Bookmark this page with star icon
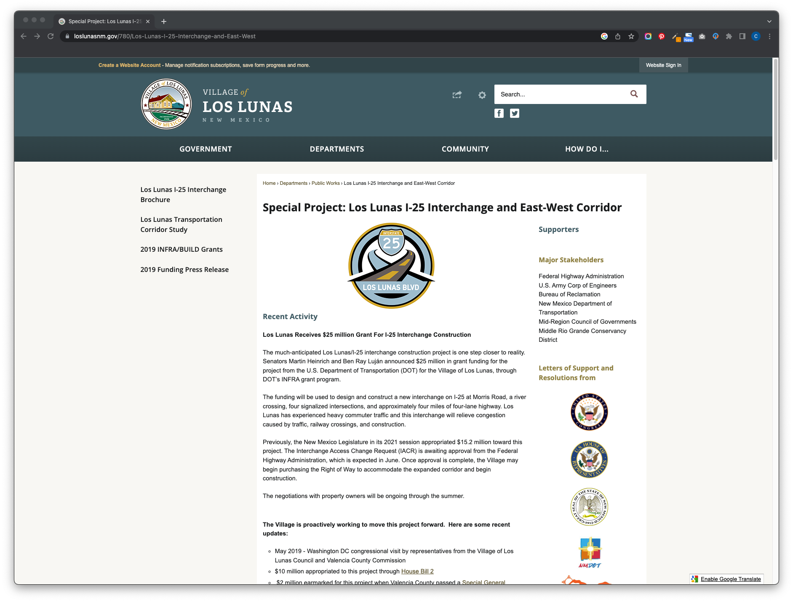This screenshot has width=793, height=602. coord(631,36)
